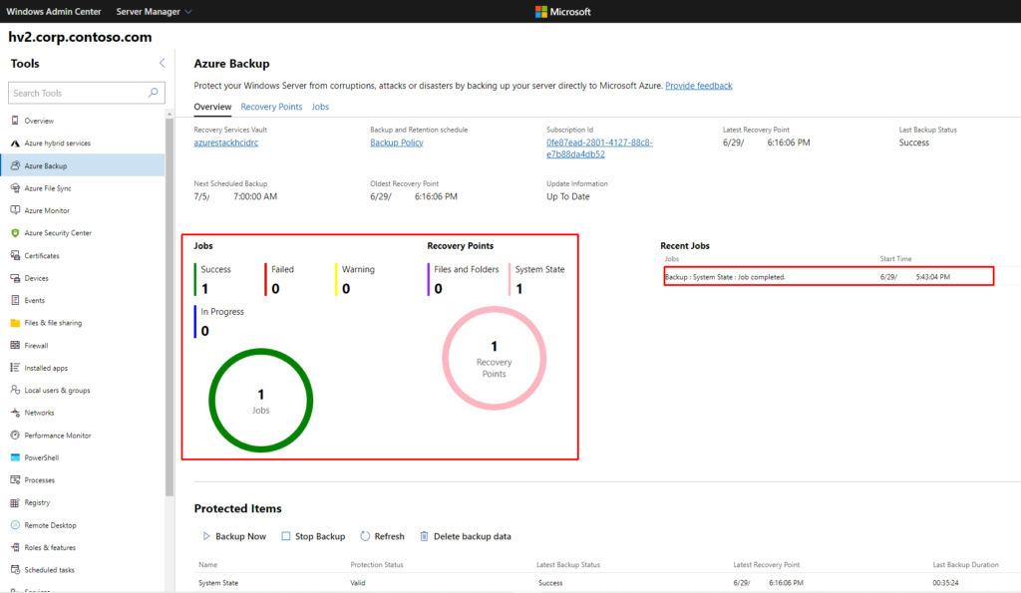Open the Overview tool icon in sidebar
This screenshot has width=1021, height=593.
click(x=15, y=121)
